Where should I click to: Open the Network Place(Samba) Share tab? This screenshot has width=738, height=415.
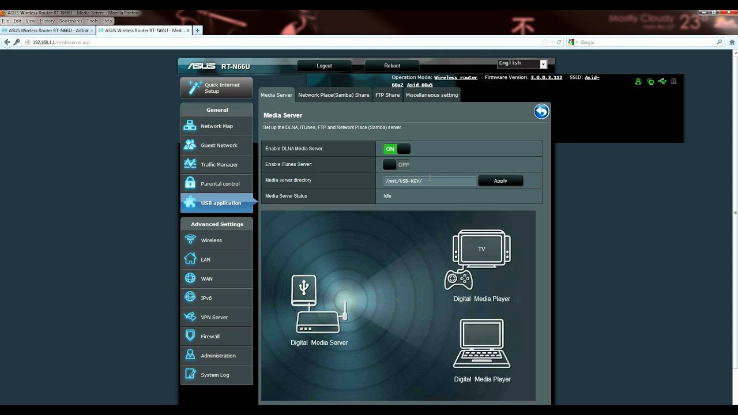coord(334,95)
